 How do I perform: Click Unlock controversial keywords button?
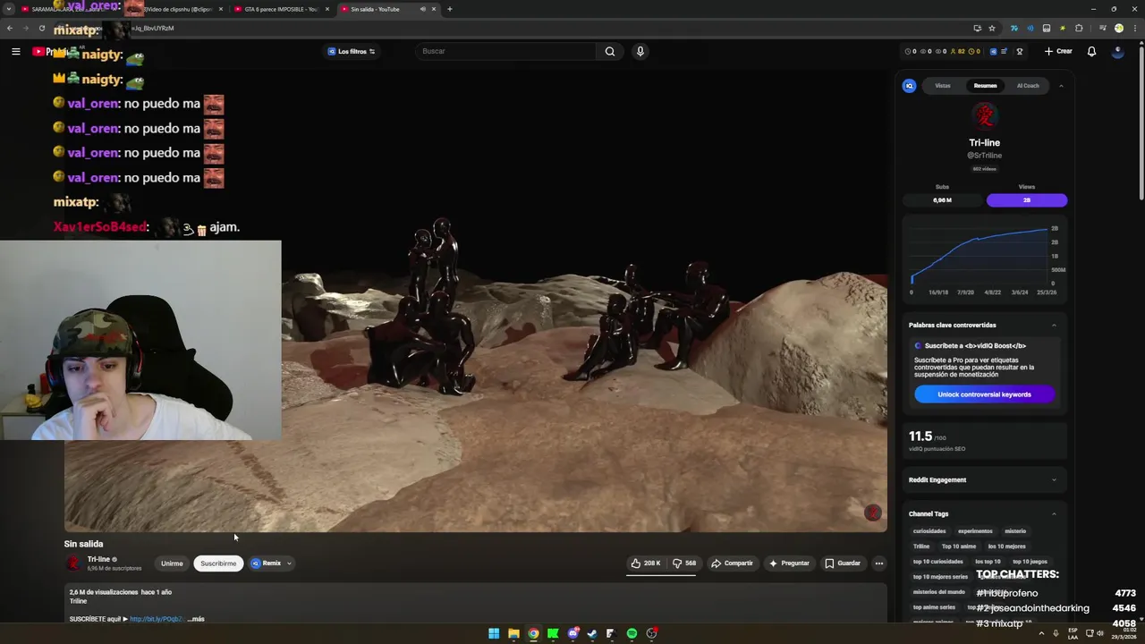984,394
